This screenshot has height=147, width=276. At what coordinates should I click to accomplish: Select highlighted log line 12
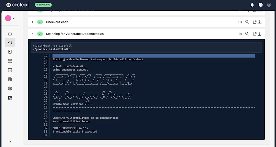[154, 56]
